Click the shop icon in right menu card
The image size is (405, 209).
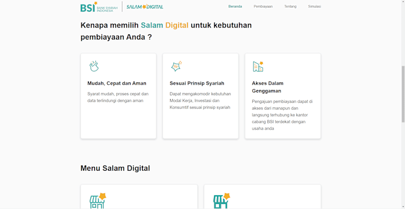221,200
